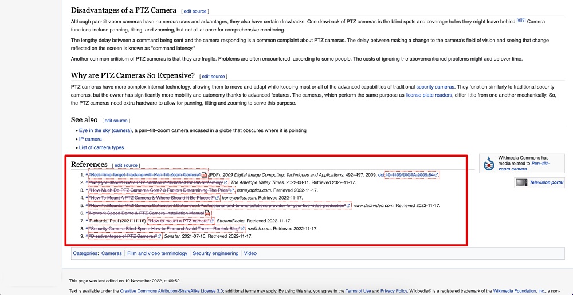Click external-link icon after PTZ Cameras Cost reference
Screen dimensions: 573x295
point(232,190)
